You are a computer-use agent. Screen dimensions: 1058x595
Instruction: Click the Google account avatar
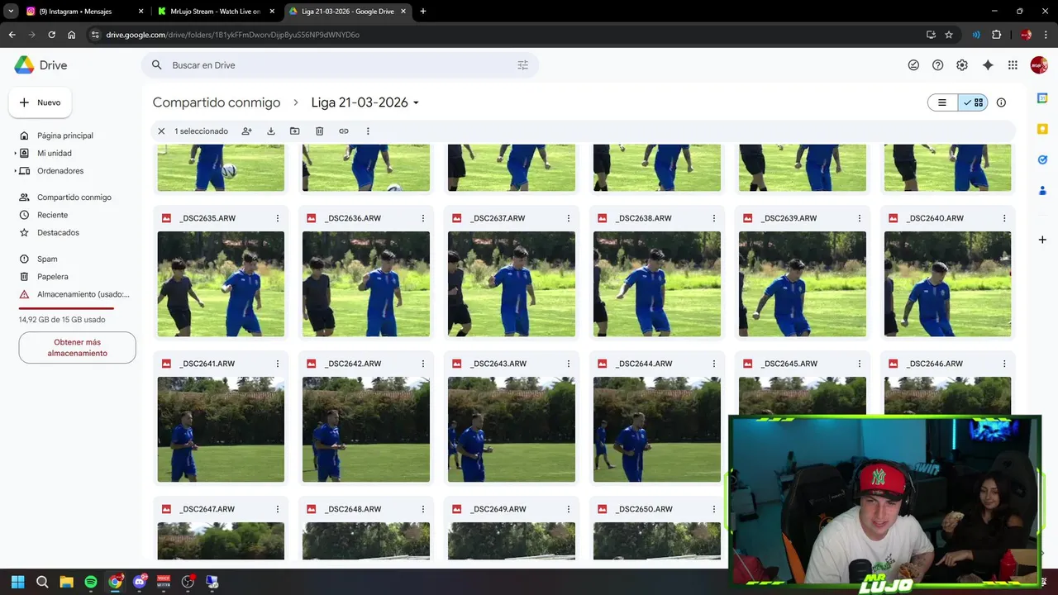pyautogui.click(x=1039, y=65)
